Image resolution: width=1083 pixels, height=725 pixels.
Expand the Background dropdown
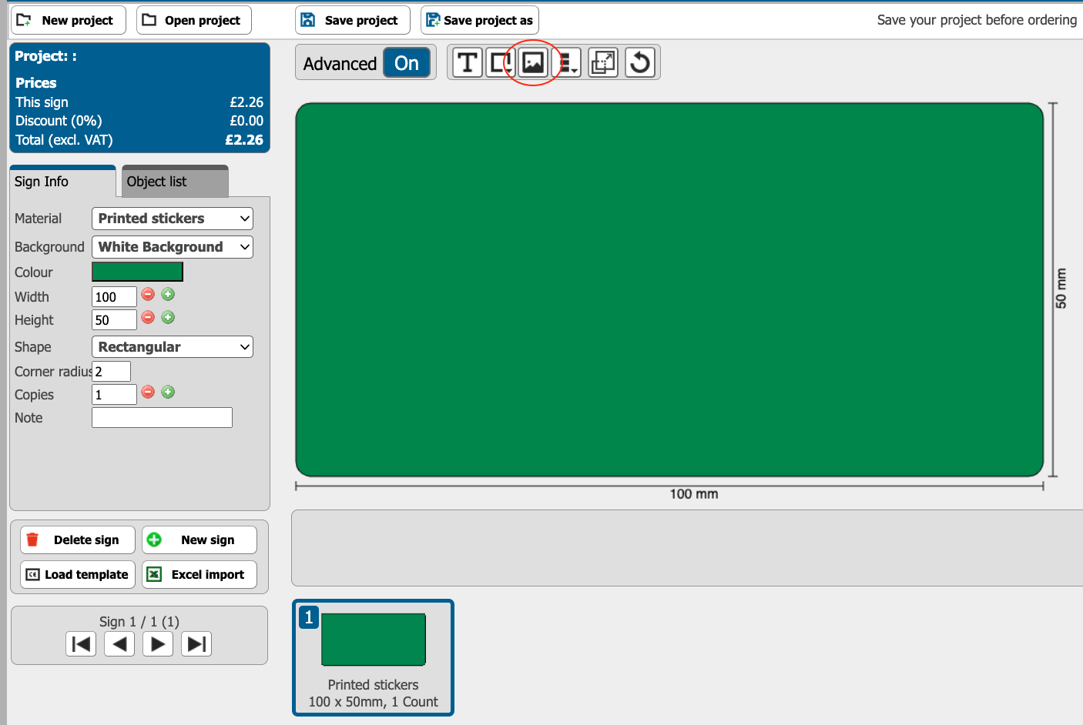point(173,247)
